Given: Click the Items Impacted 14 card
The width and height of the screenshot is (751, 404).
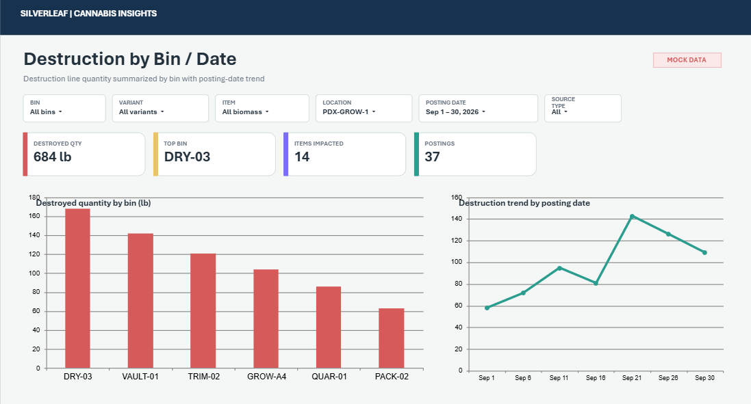Looking at the screenshot, I should (x=344, y=154).
